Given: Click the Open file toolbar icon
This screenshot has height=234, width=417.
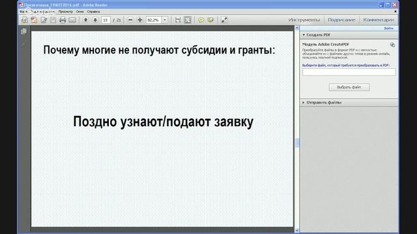Looking at the screenshot, I should tap(25, 20).
